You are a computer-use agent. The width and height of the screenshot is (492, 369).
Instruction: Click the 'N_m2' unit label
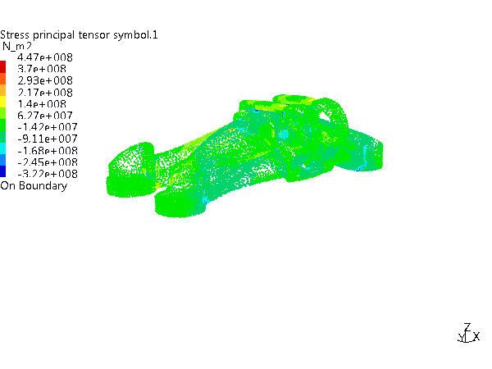pyautogui.click(x=17, y=46)
